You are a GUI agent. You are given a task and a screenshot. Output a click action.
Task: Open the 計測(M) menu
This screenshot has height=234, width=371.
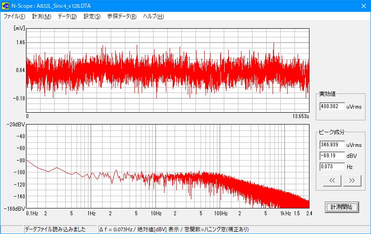pyautogui.click(x=41, y=16)
